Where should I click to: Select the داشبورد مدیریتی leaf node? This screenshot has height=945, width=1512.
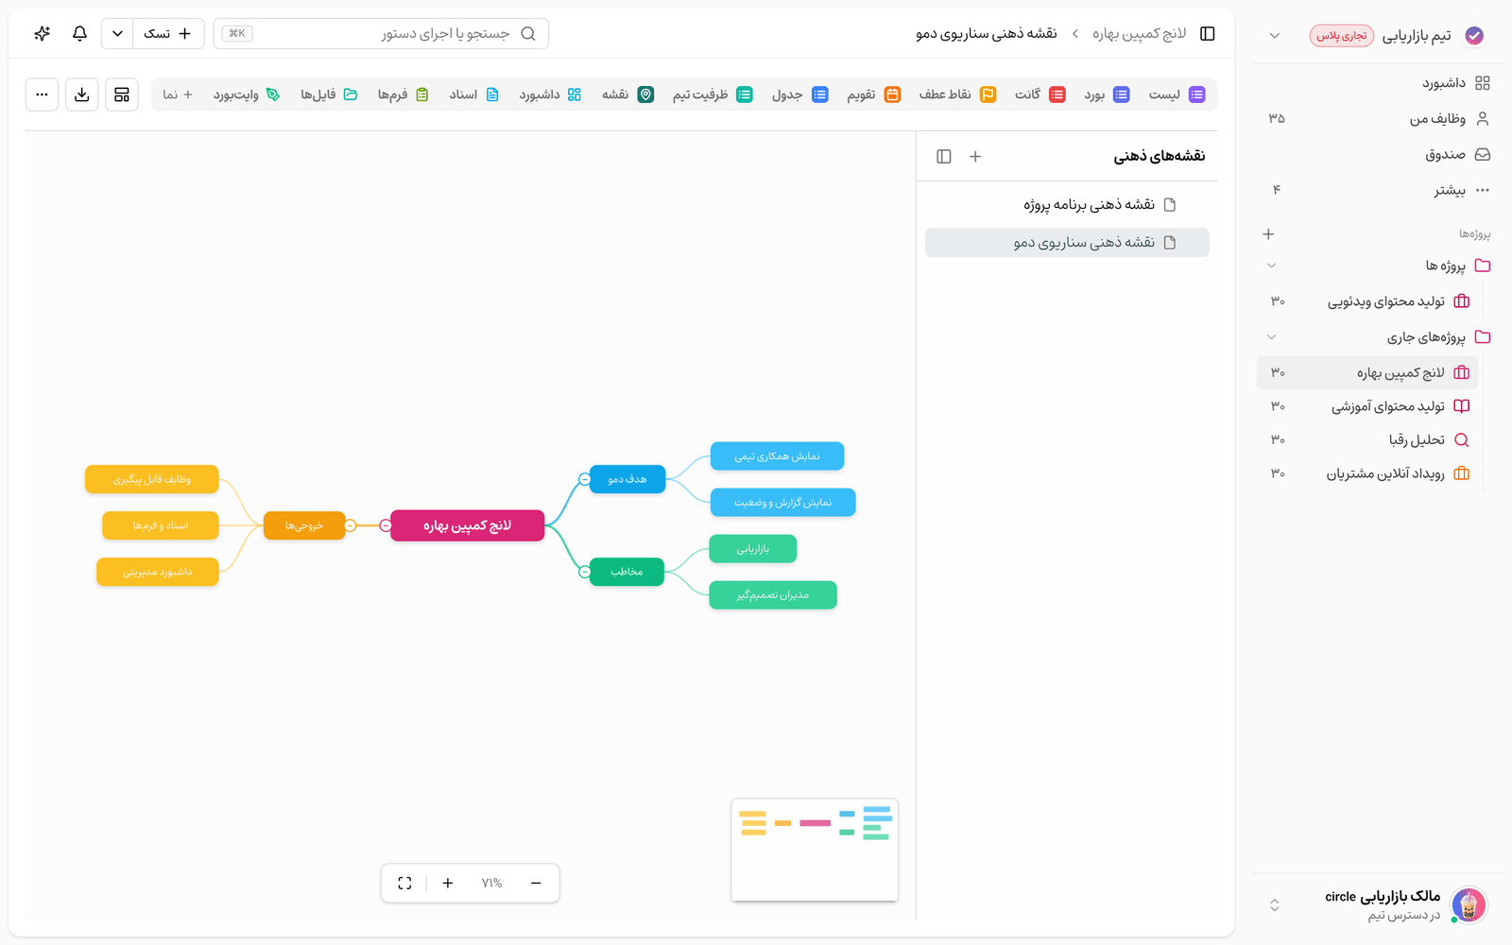pyautogui.click(x=158, y=572)
